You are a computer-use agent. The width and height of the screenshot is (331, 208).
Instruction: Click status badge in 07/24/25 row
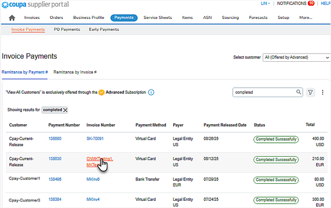tap(276, 200)
